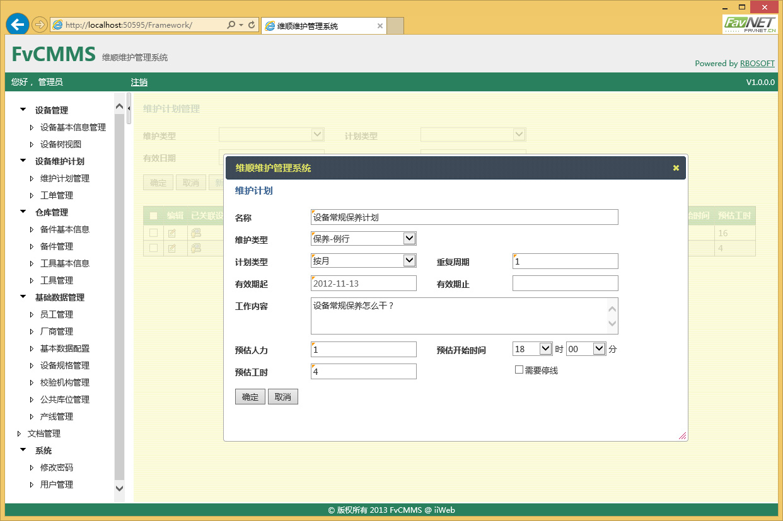This screenshot has height=521, width=783.
Task: Open 设备规格管理 in the sidebar
Action: [65, 365]
